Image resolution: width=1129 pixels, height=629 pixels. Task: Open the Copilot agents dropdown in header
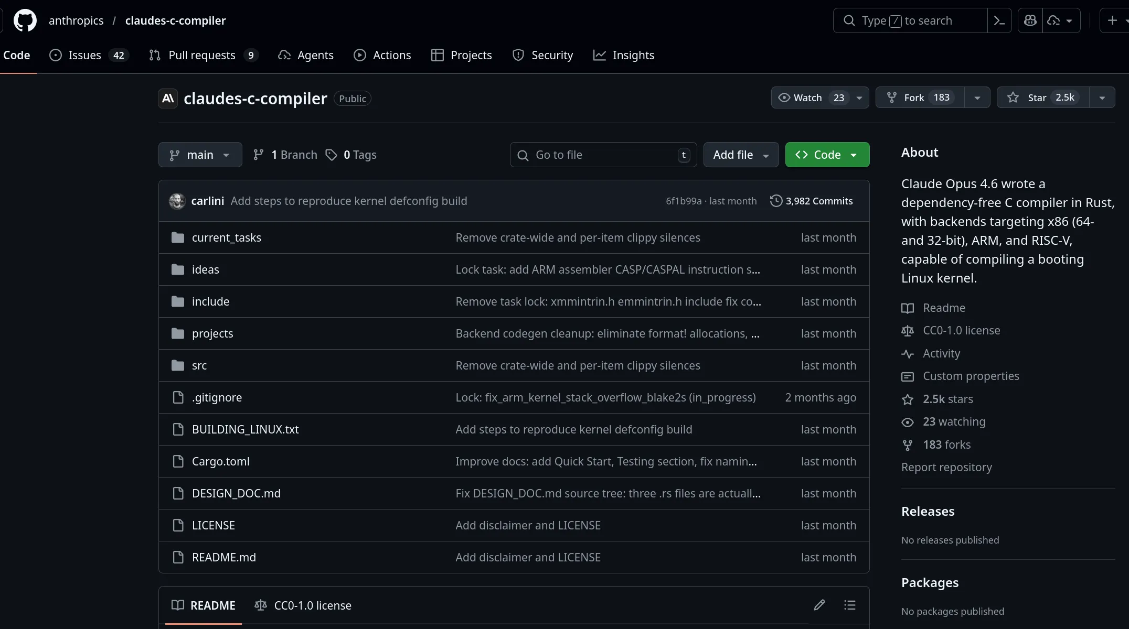1061,20
